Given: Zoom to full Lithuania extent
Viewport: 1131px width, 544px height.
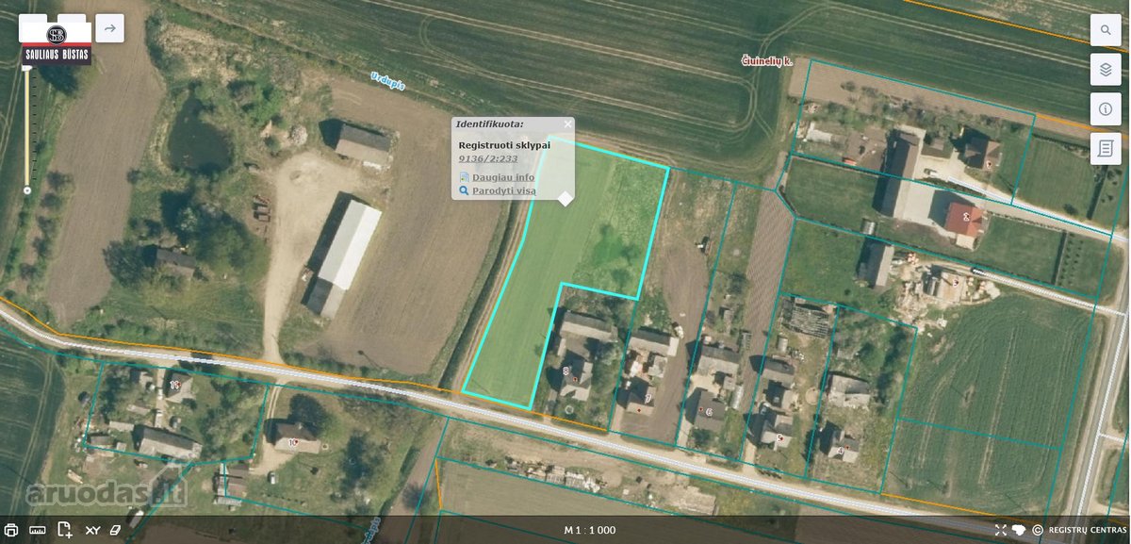Looking at the screenshot, I should [x=1019, y=530].
